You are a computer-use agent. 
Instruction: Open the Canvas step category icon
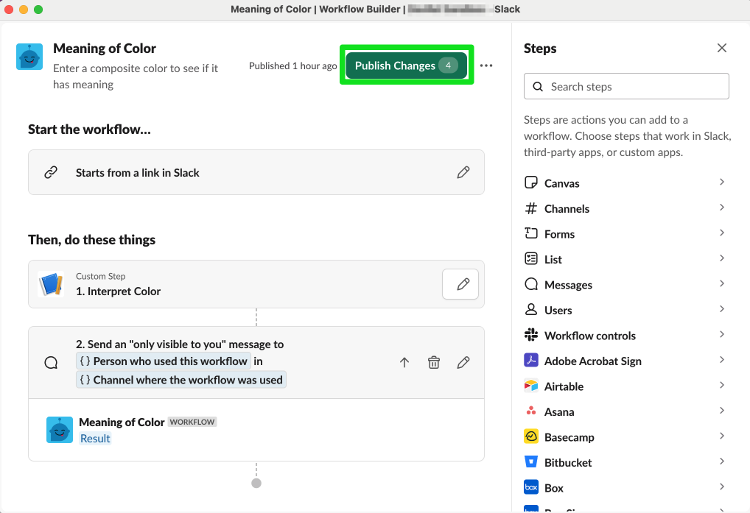(x=532, y=183)
